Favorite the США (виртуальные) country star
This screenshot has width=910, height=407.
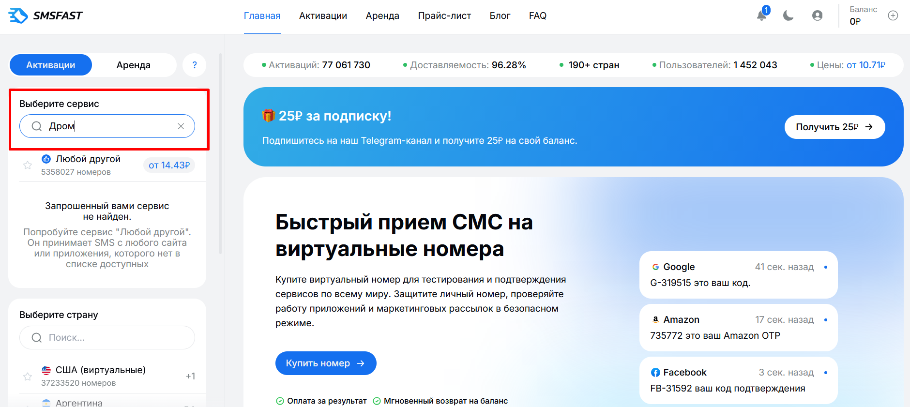[x=28, y=377]
